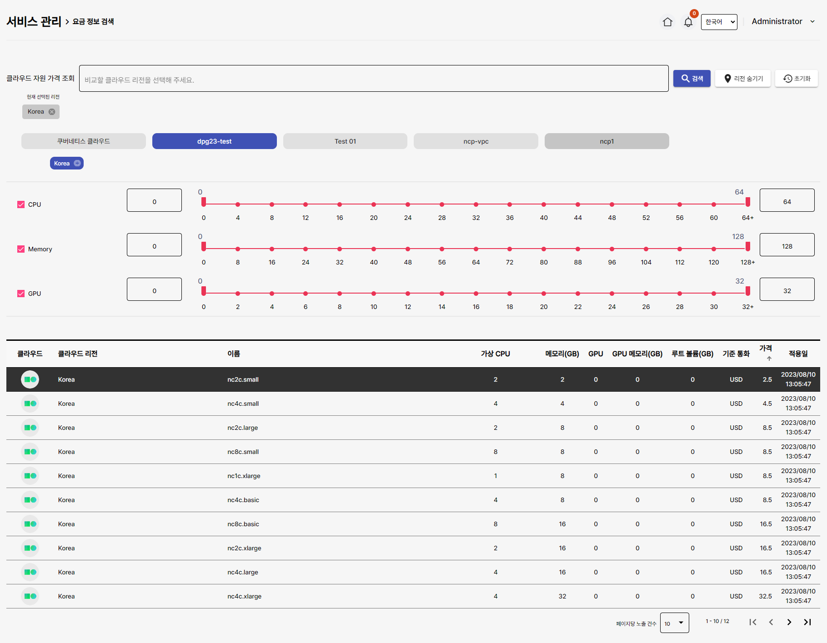Click the 초기화 reset button
Image resolution: width=827 pixels, height=643 pixels.
(796, 79)
